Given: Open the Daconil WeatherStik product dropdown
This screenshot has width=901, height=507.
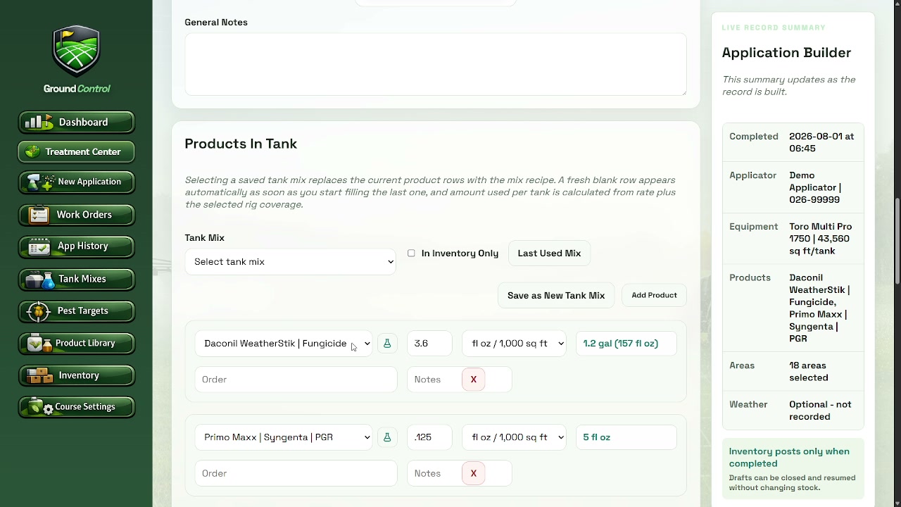Looking at the screenshot, I should pyautogui.click(x=284, y=344).
